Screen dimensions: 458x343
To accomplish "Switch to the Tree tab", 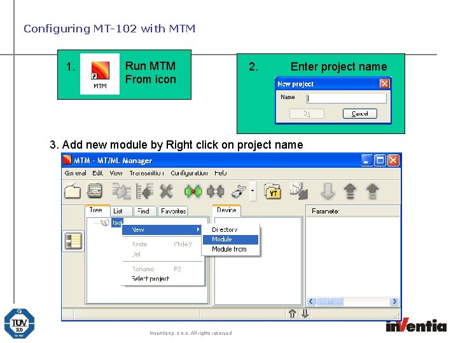I will tap(96, 210).
